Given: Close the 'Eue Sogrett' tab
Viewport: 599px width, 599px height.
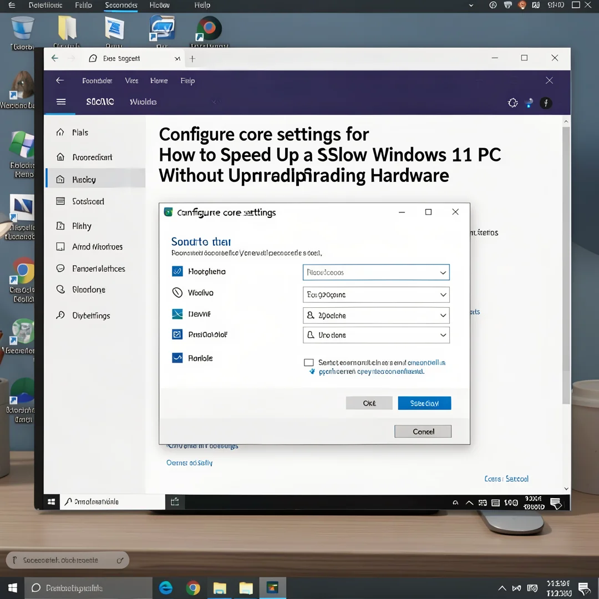Looking at the screenshot, I should pyautogui.click(x=177, y=59).
